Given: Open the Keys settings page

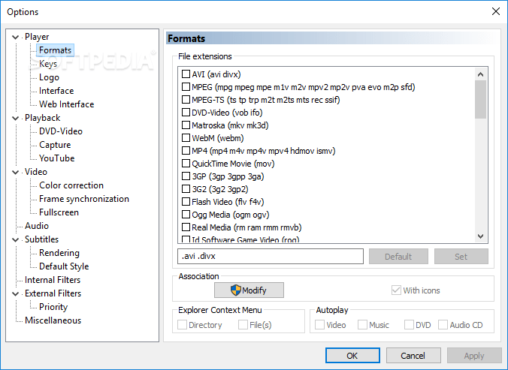Looking at the screenshot, I should (48, 64).
